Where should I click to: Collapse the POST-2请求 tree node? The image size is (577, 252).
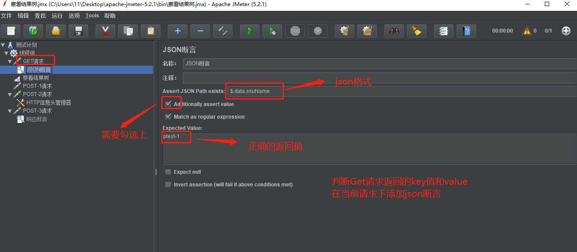coord(10,94)
